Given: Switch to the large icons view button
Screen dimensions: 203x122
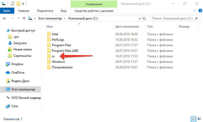Looking at the screenshot, I should pyautogui.click(x=199, y=119).
